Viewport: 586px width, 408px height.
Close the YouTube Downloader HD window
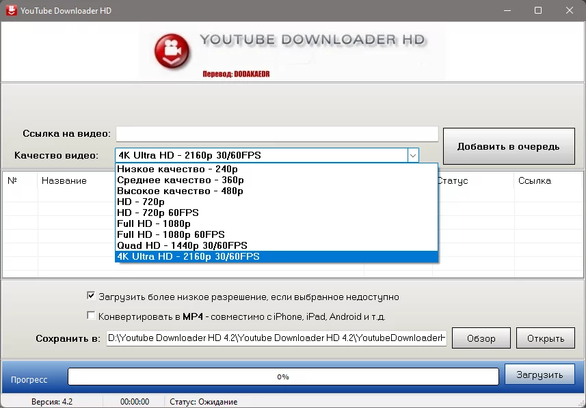point(570,10)
